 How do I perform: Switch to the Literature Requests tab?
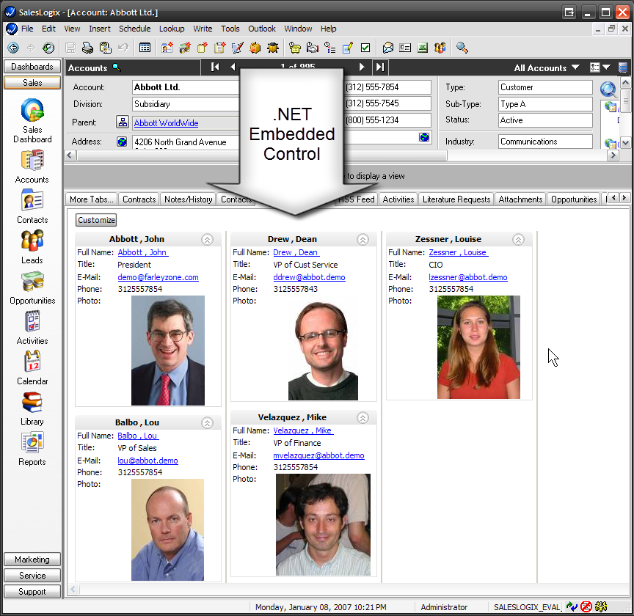pyautogui.click(x=456, y=199)
